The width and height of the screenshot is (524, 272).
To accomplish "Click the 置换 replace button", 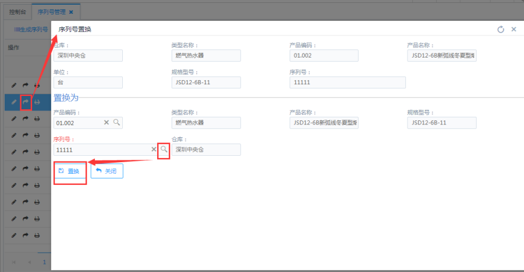I will pos(69,171).
